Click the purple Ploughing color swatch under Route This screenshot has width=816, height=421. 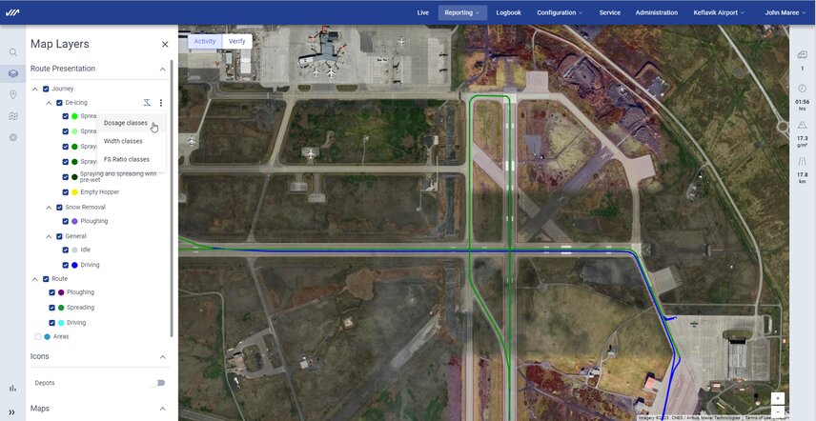(x=61, y=292)
